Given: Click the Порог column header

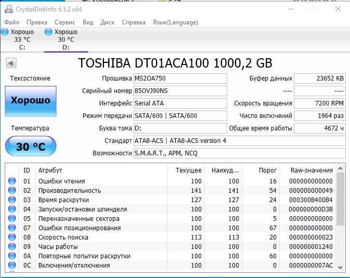Looking at the screenshot, I should point(261,170).
